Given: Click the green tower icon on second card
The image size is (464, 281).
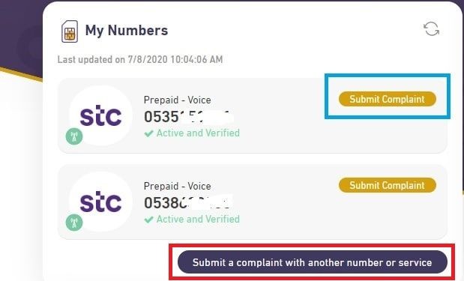Looking at the screenshot, I should click(x=74, y=223).
